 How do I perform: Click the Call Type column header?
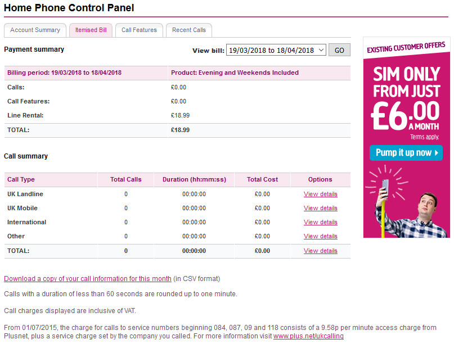(21, 180)
